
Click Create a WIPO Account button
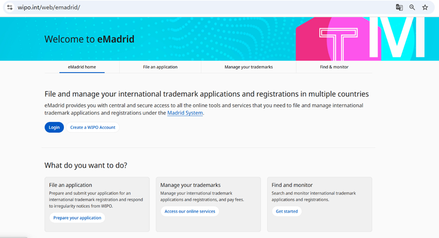click(93, 127)
